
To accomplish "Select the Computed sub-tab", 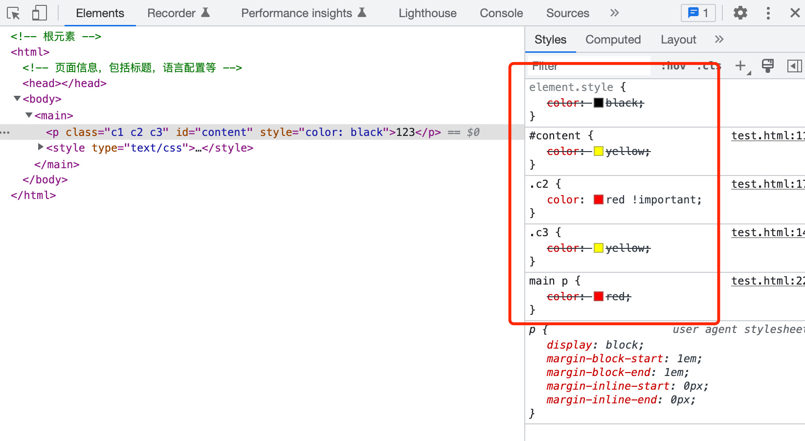I will pyautogui.click(x=613, y=40).
